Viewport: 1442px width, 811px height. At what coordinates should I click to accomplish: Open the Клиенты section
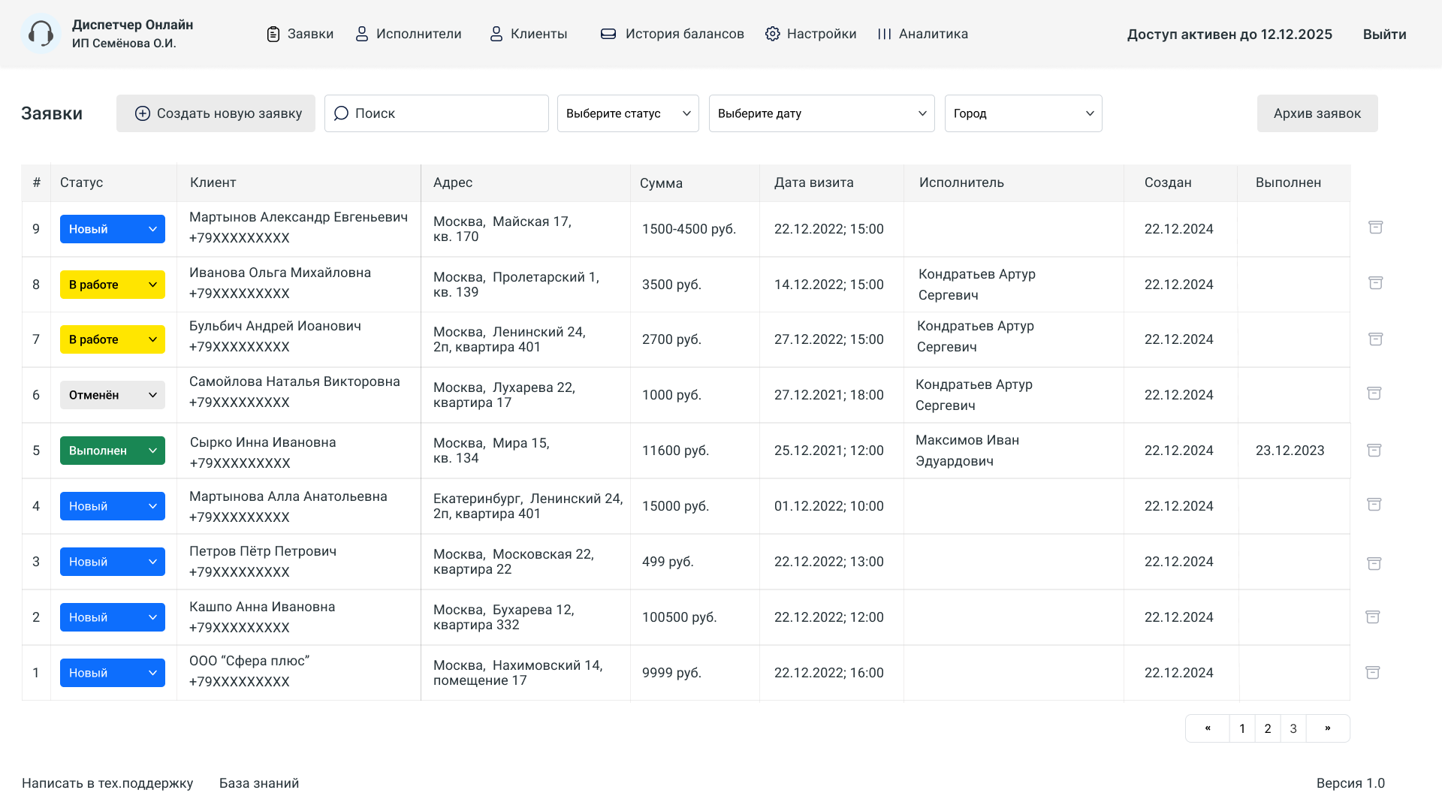coord(529,34)
